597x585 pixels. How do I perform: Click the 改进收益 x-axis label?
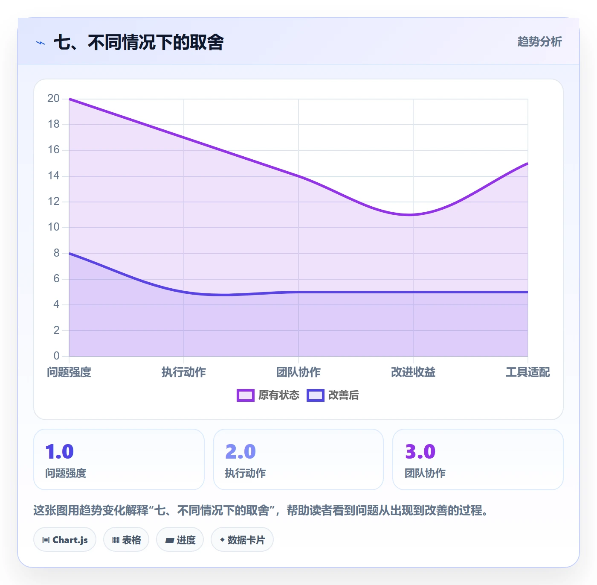pyautogui.click(x=413, y=372)
